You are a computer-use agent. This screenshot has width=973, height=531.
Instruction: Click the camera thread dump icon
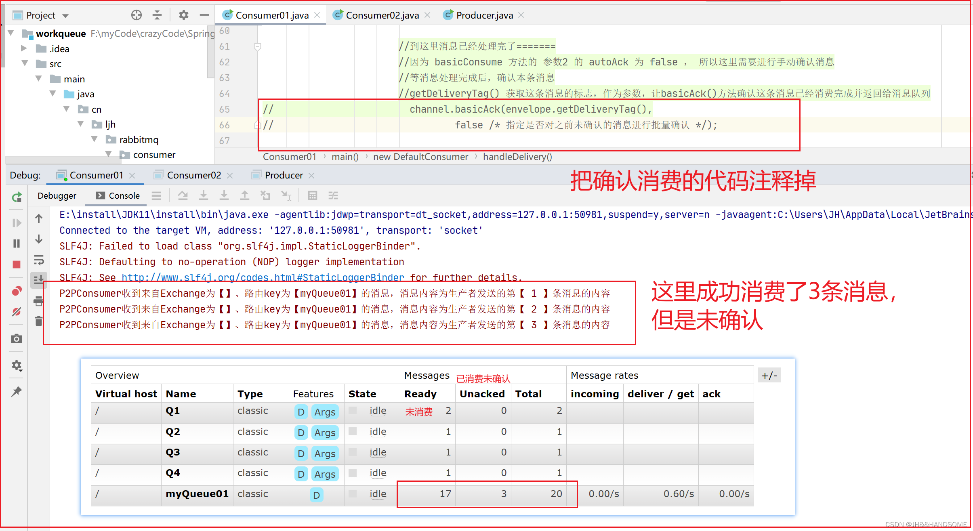[17, 338]
